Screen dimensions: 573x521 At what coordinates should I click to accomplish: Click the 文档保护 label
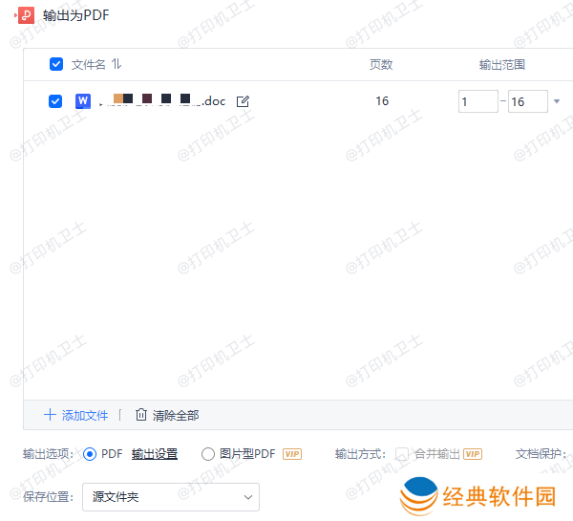tap(541, 454)
